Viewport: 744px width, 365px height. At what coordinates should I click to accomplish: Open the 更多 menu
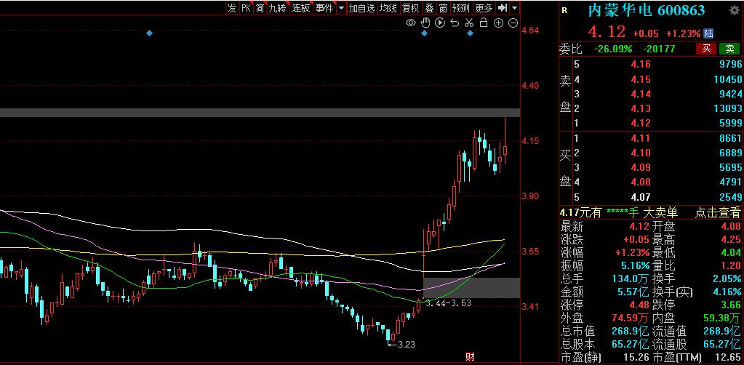(484, 8)
